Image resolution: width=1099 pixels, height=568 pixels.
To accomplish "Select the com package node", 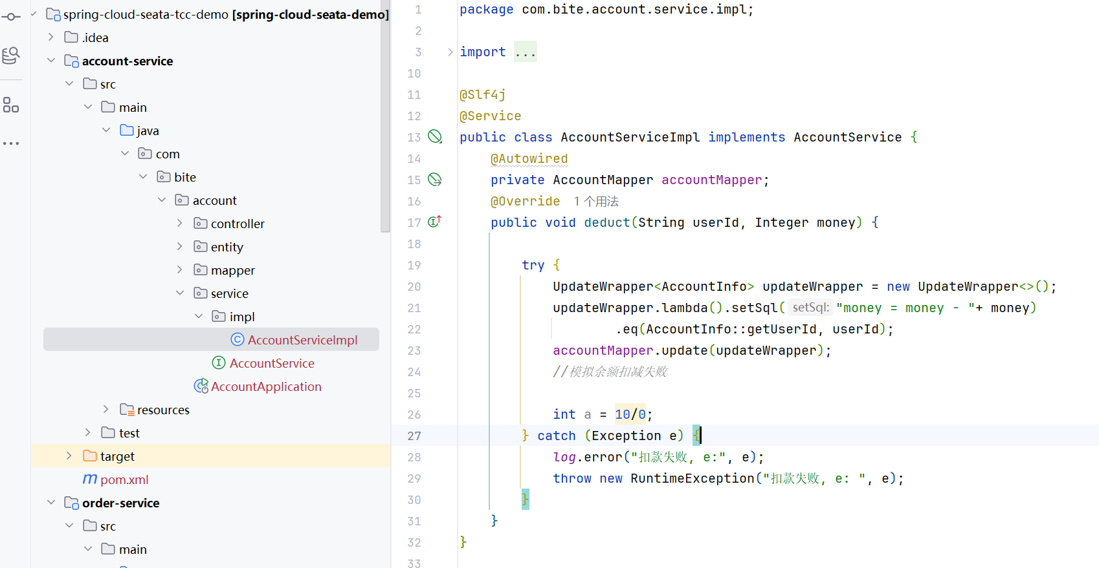I will (168, 154).
